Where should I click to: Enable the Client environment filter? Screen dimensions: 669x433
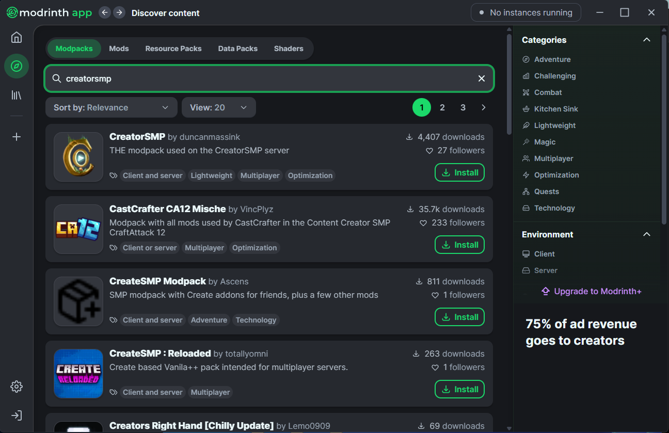(x=544, y=254)
